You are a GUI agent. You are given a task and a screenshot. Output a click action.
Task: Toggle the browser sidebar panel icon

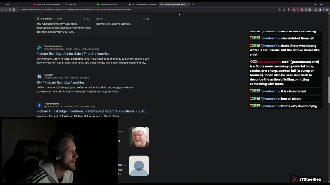[320, 10]
